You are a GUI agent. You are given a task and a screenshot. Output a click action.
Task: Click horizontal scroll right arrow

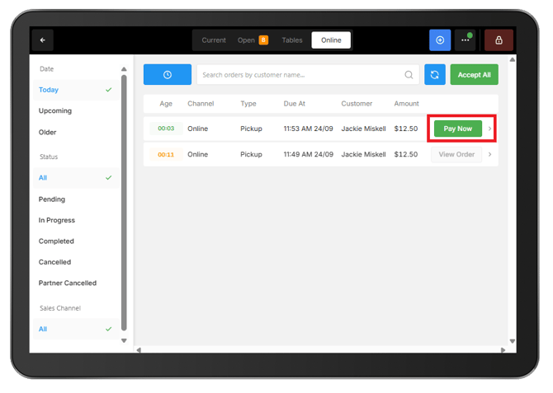tap(503, 349)
